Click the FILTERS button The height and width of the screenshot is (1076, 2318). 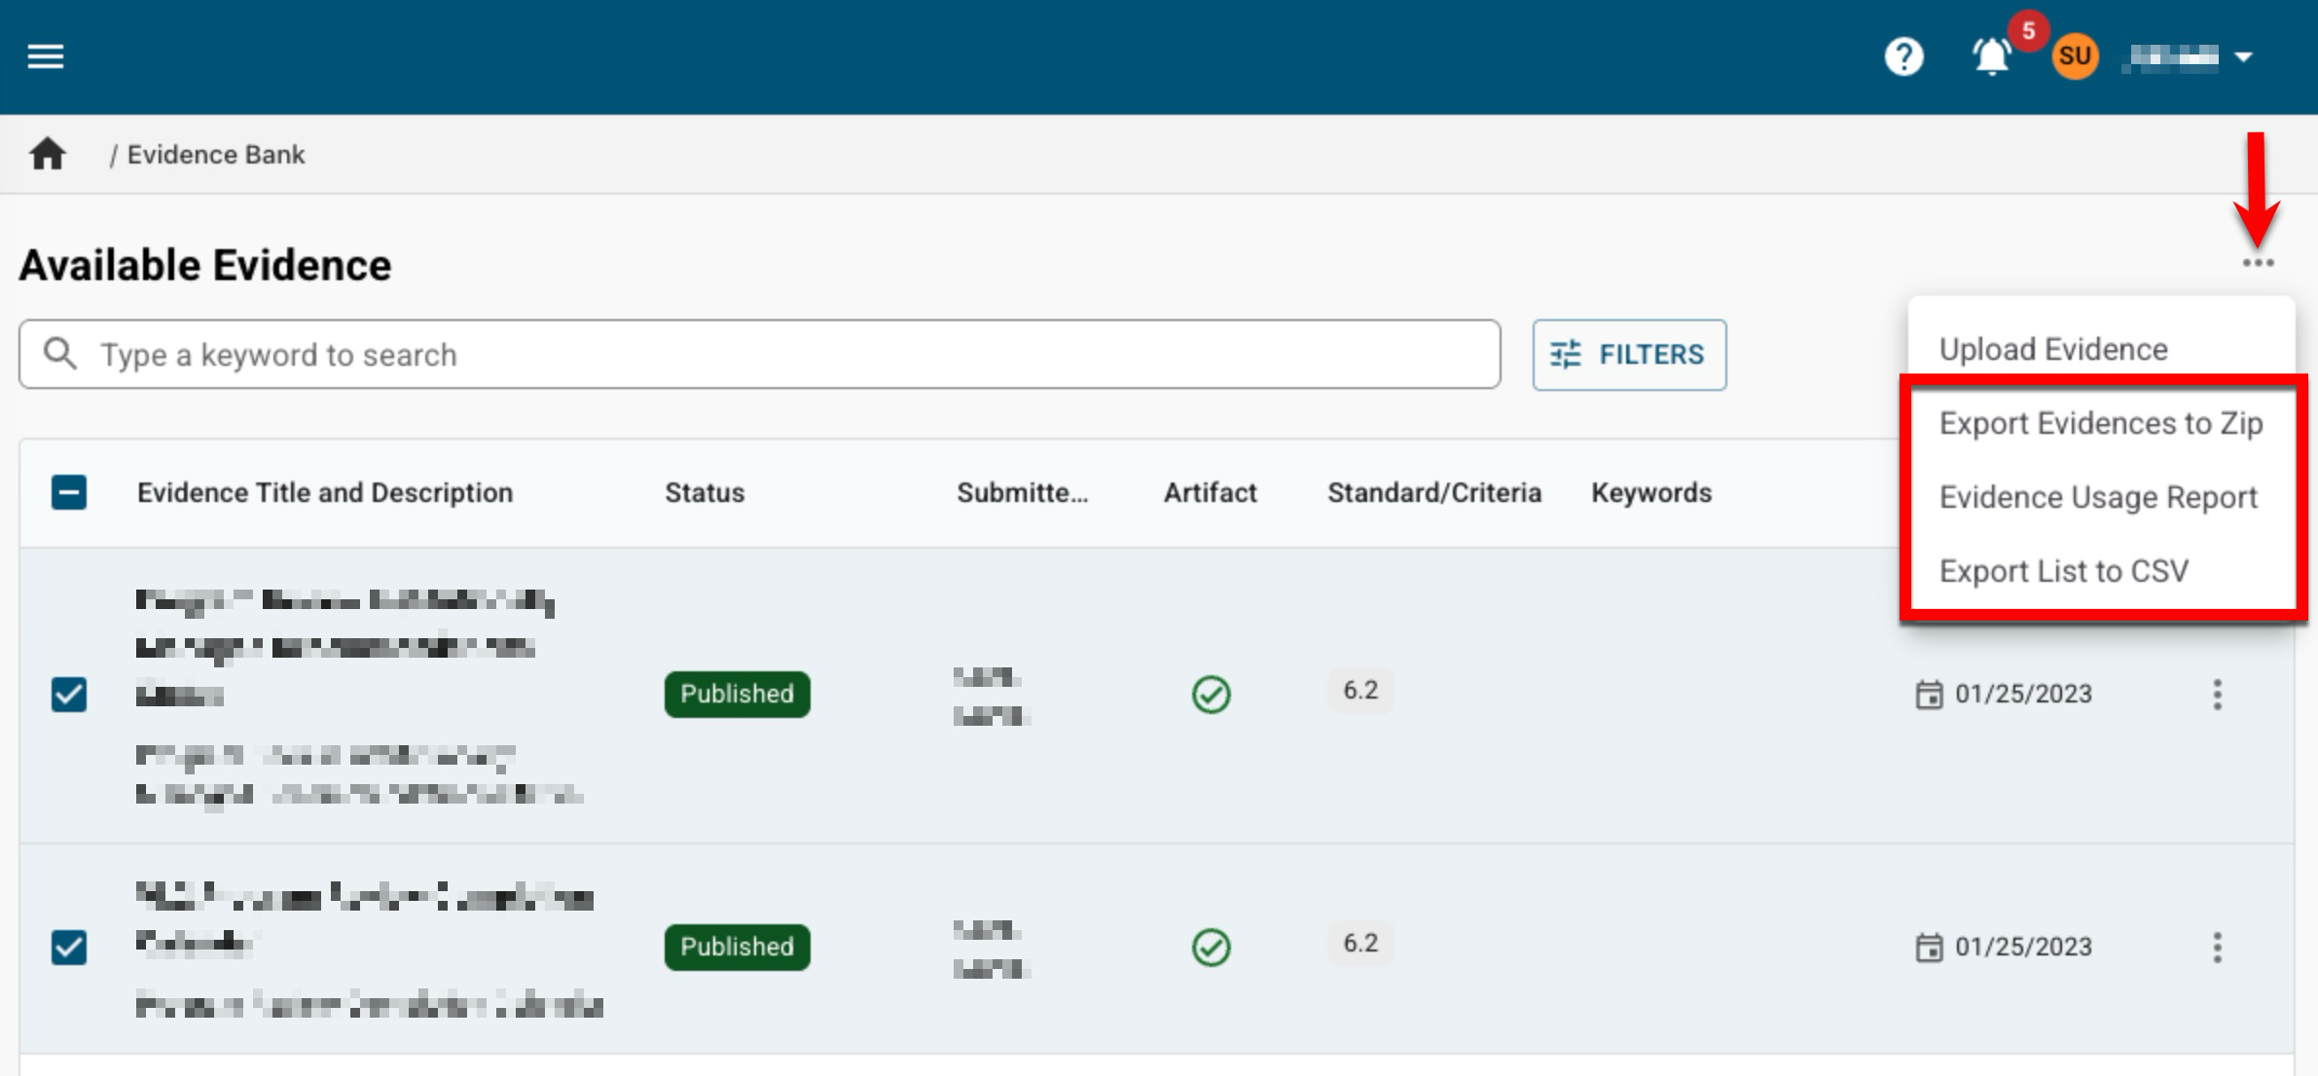point(1629,355)
